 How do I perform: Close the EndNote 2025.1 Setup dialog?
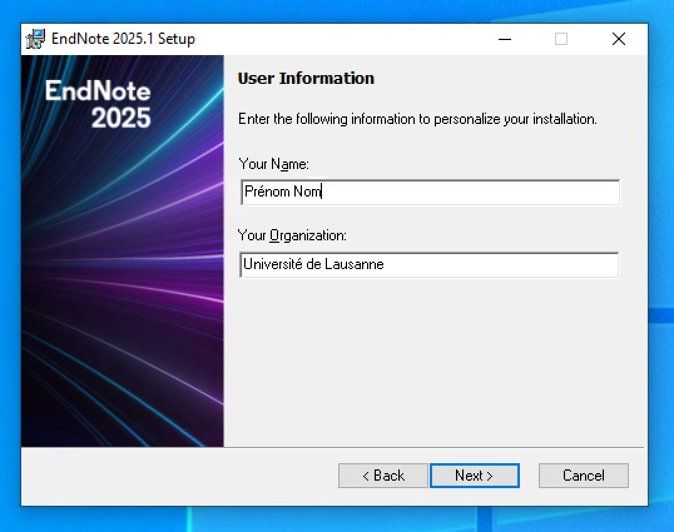(618, 39)
